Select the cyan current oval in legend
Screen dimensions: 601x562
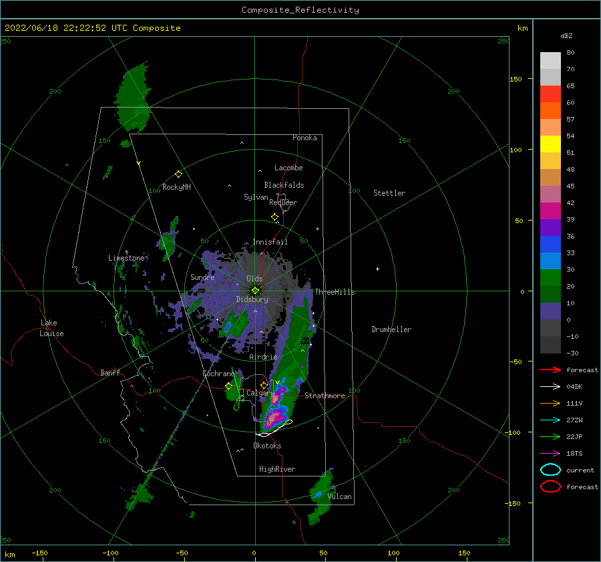550,470
